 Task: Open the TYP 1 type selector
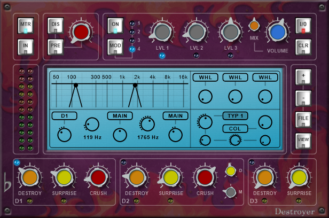[x=235, y=116]
